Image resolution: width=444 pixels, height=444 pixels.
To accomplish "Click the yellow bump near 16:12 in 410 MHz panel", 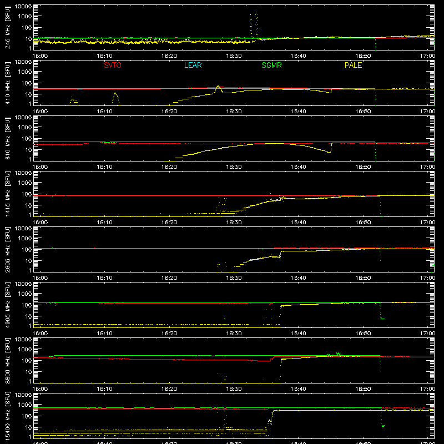I will [x=115, y=99].
